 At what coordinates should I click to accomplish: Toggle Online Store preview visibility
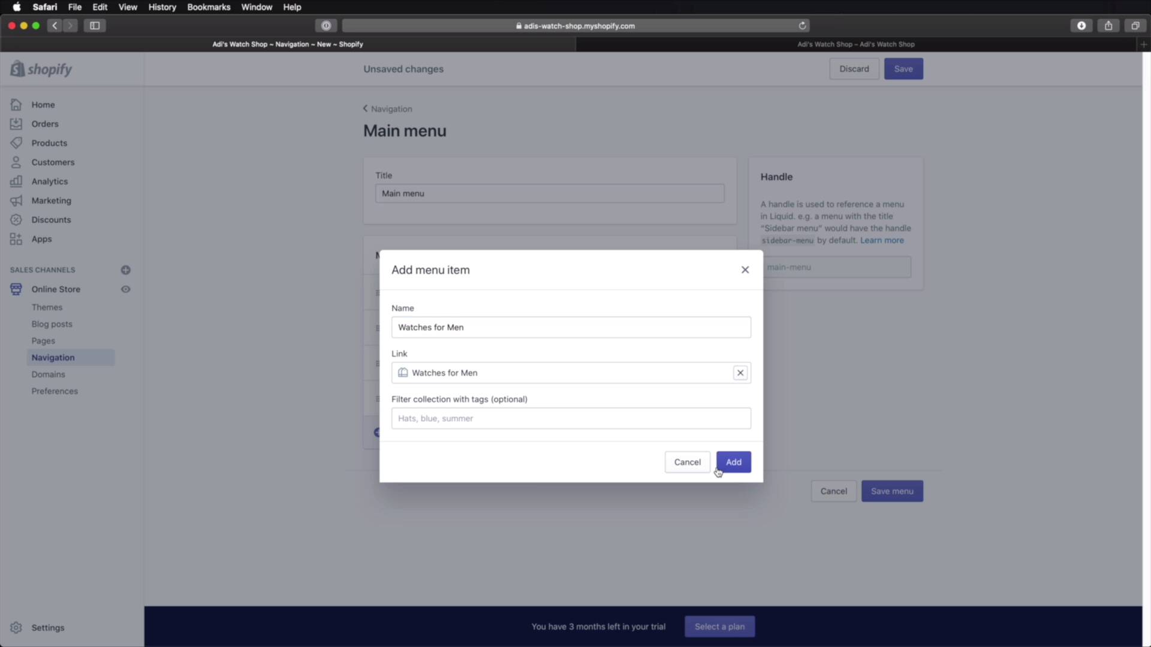tap(126, 289)
